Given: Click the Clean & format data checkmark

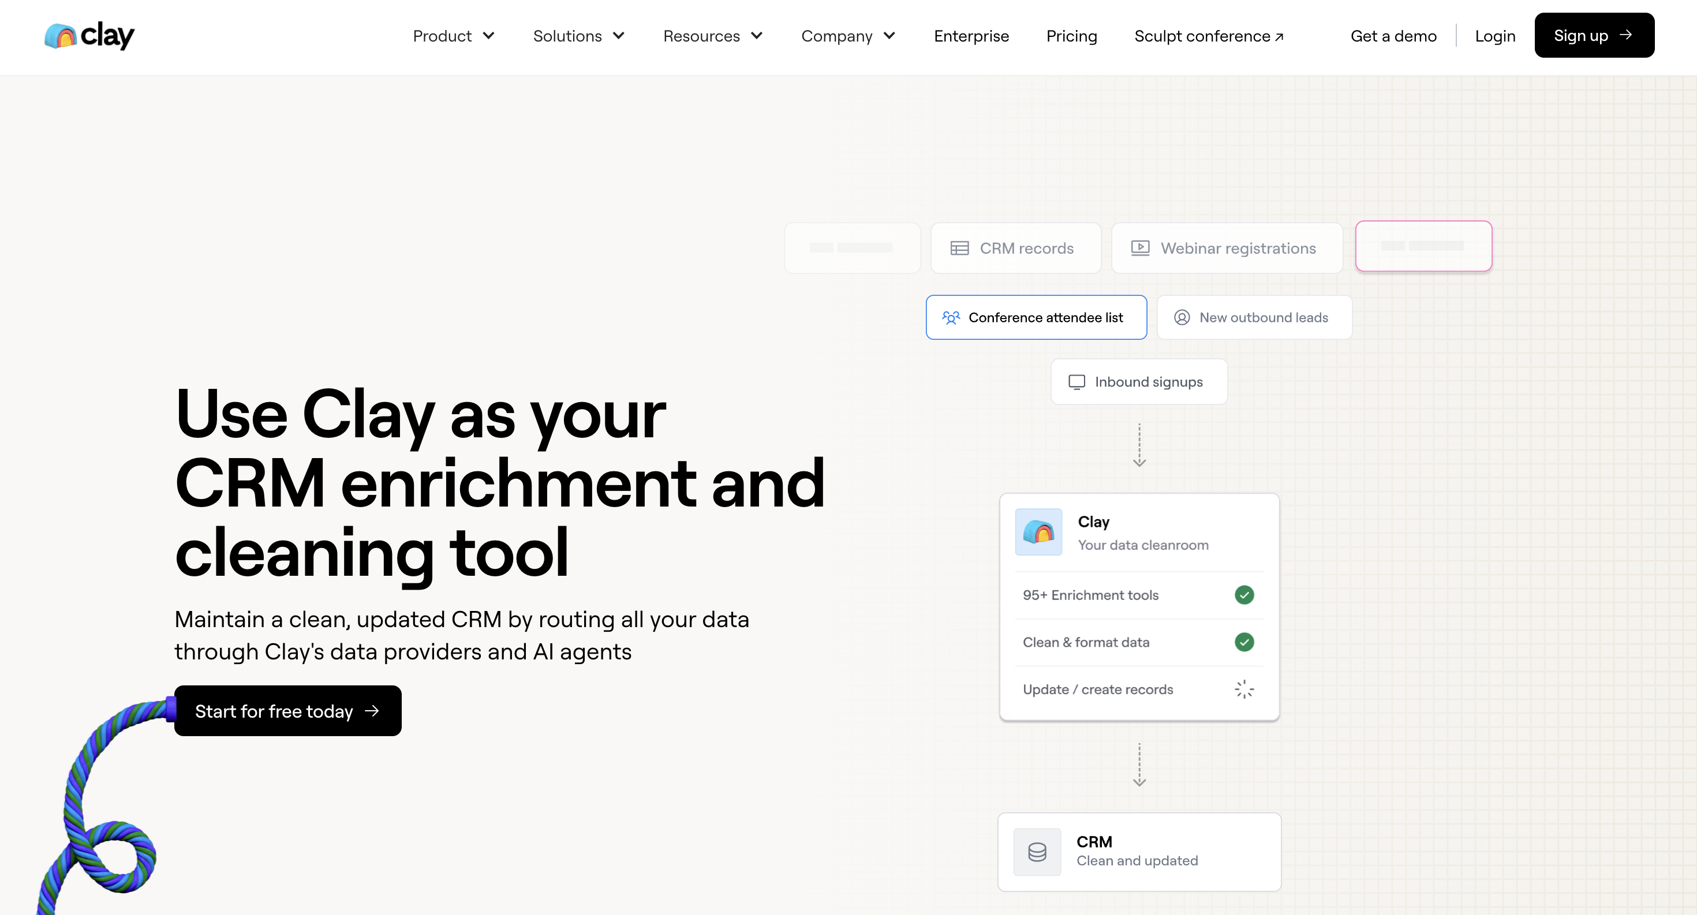Looking at the screenshot, I should tap(1244, 642).
